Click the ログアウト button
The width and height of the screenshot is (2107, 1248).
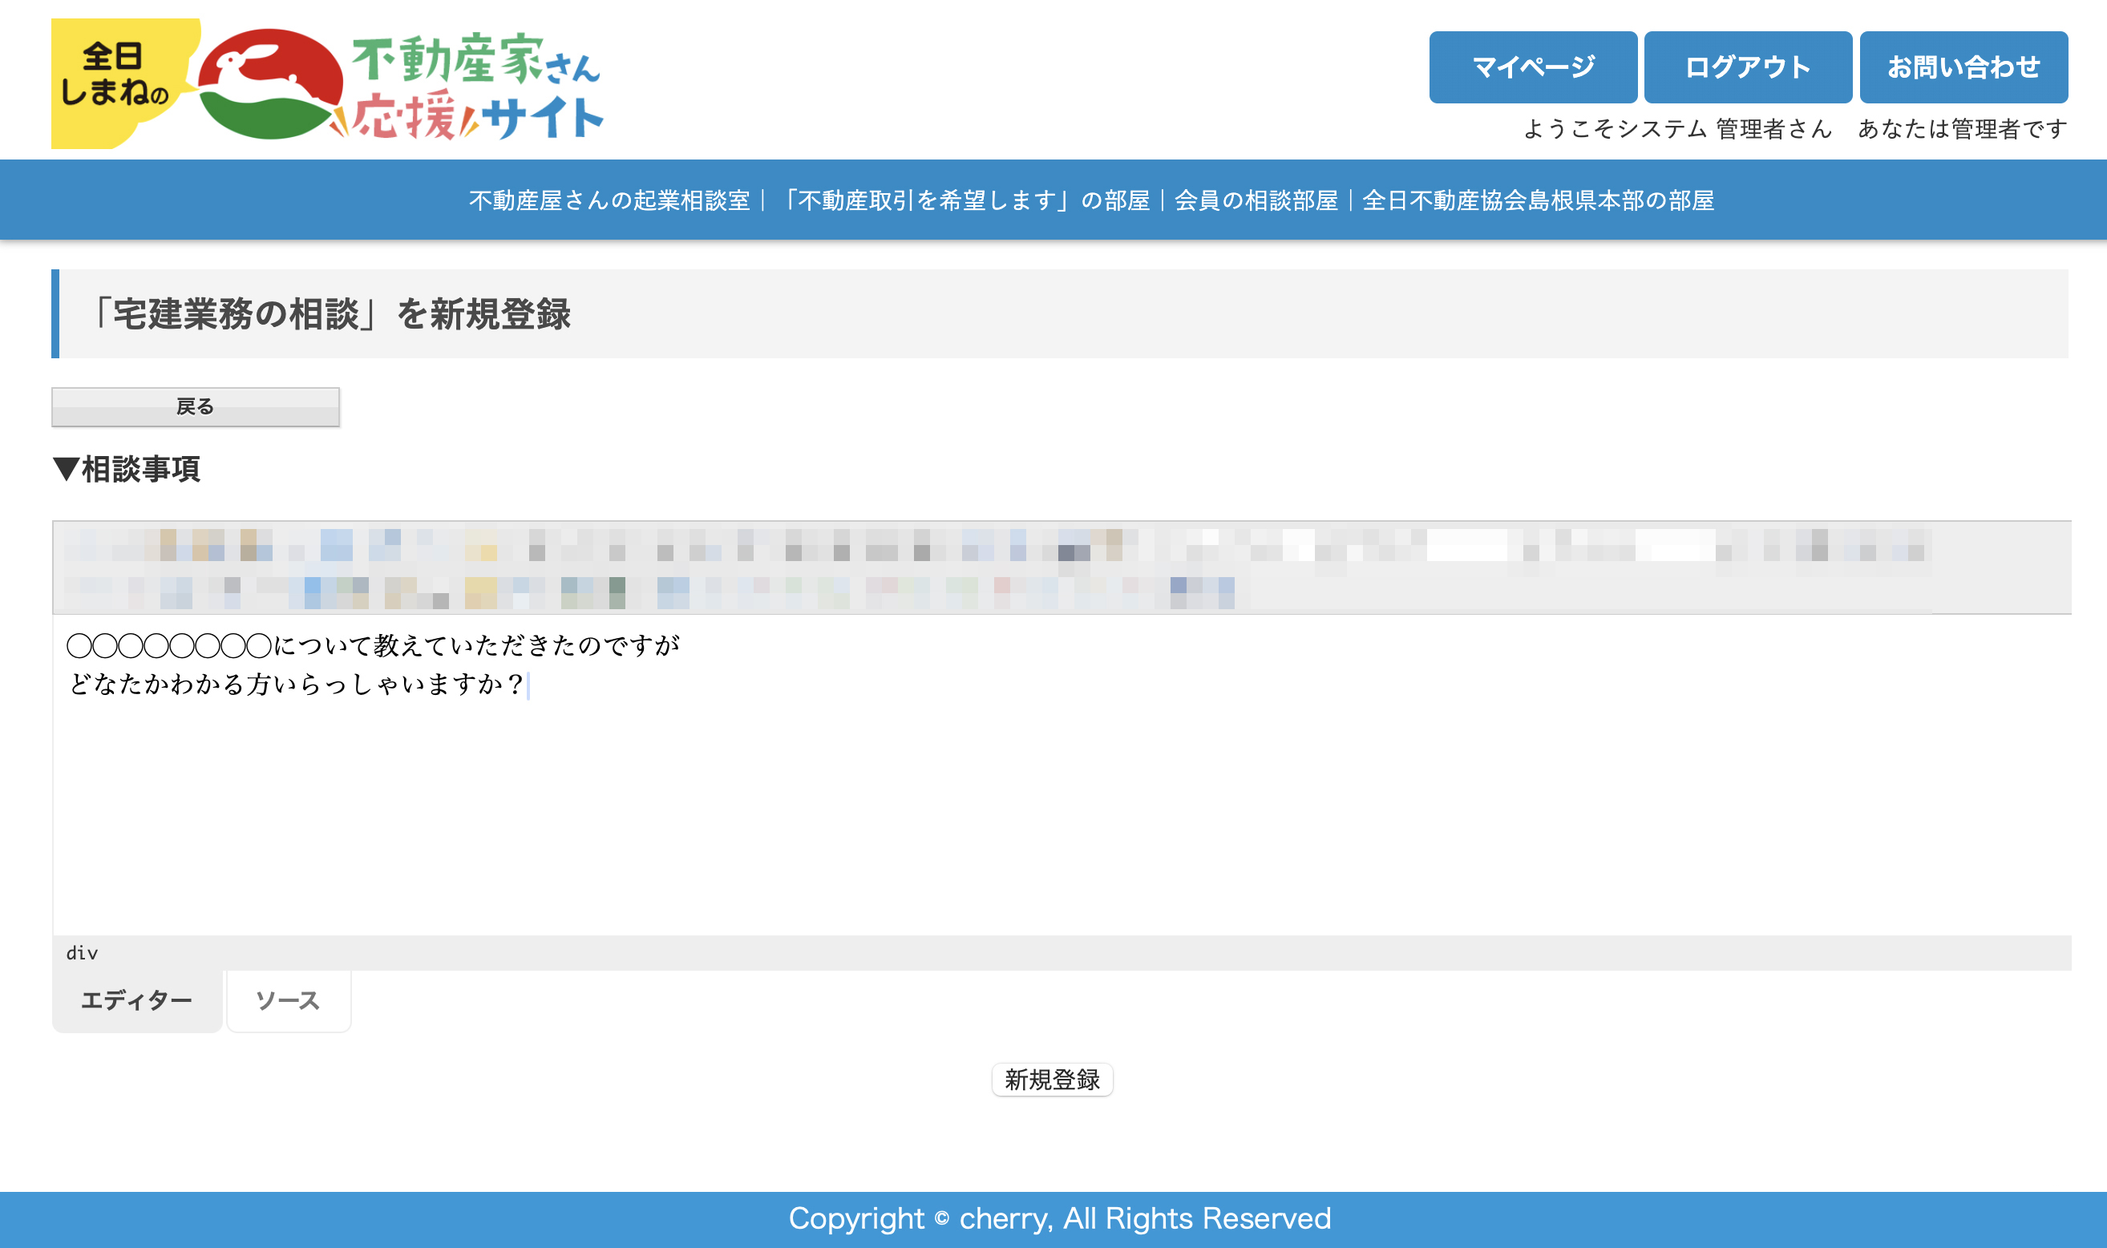[1748, 67]
